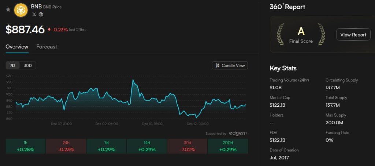Click the price chart peak near 920

pyautogui.click(x=133, y=80)
